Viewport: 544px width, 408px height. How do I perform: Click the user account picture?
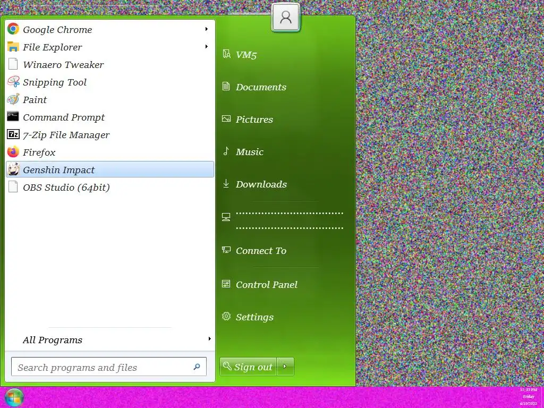(x=285, y=17)
